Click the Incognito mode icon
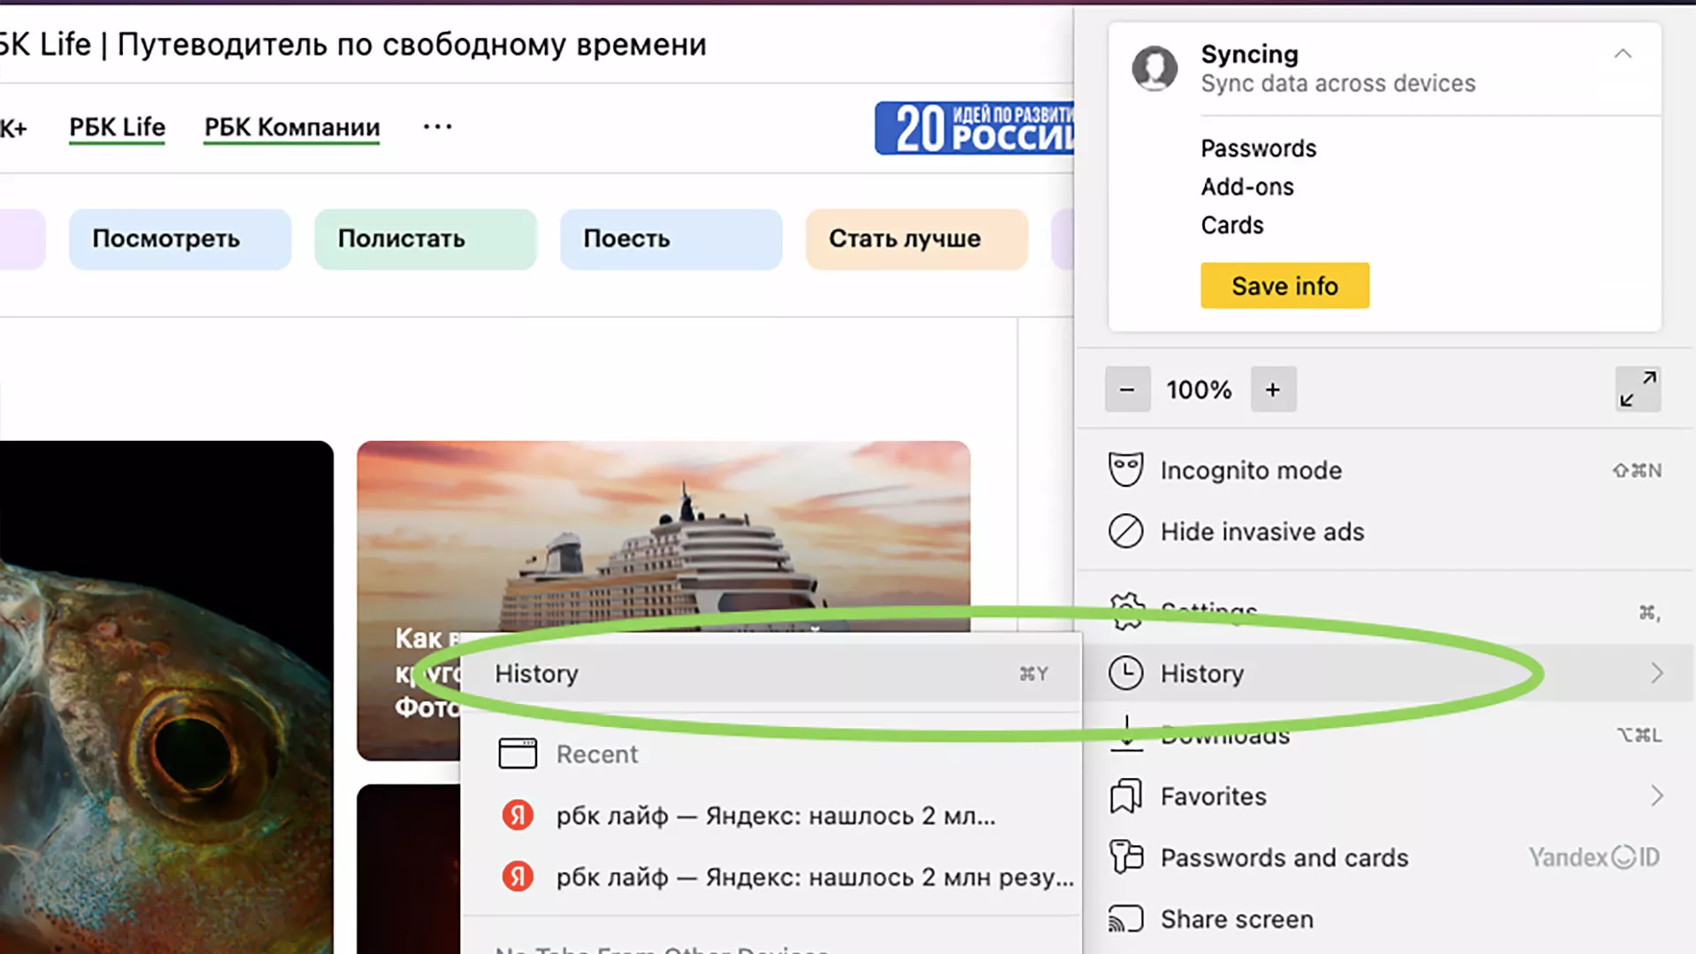 pos(1124,469)
